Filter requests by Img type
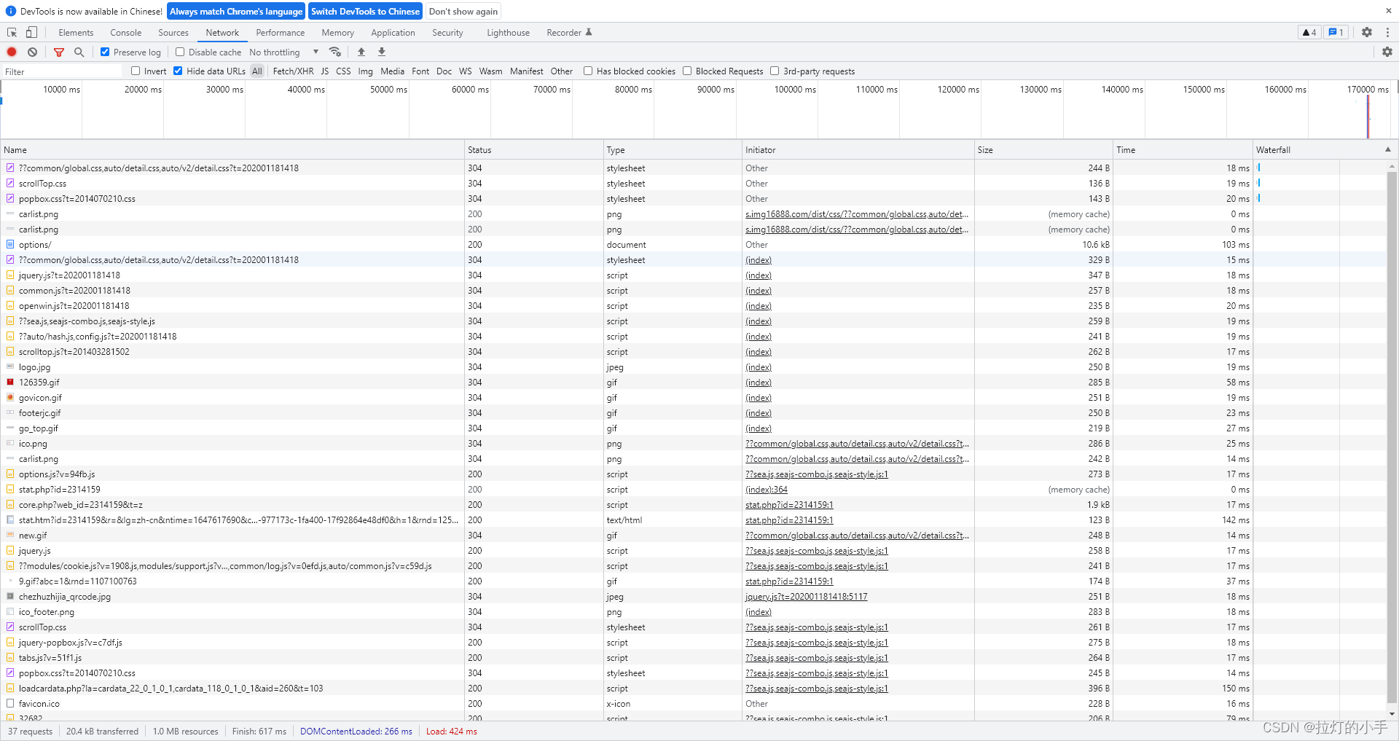1399x741 pixels. tap(365, 71)
